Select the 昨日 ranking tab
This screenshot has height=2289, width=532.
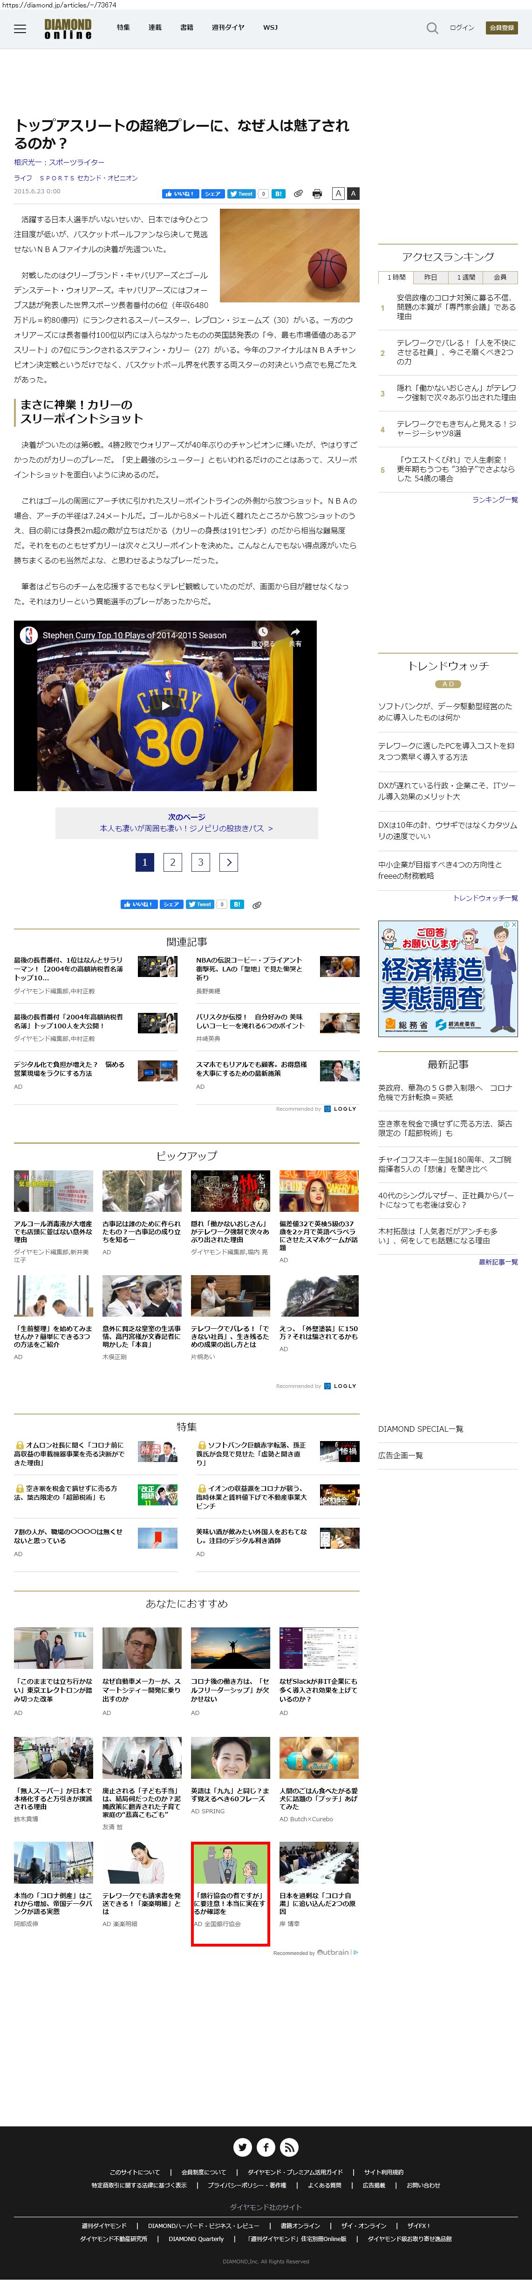(430, 277)
